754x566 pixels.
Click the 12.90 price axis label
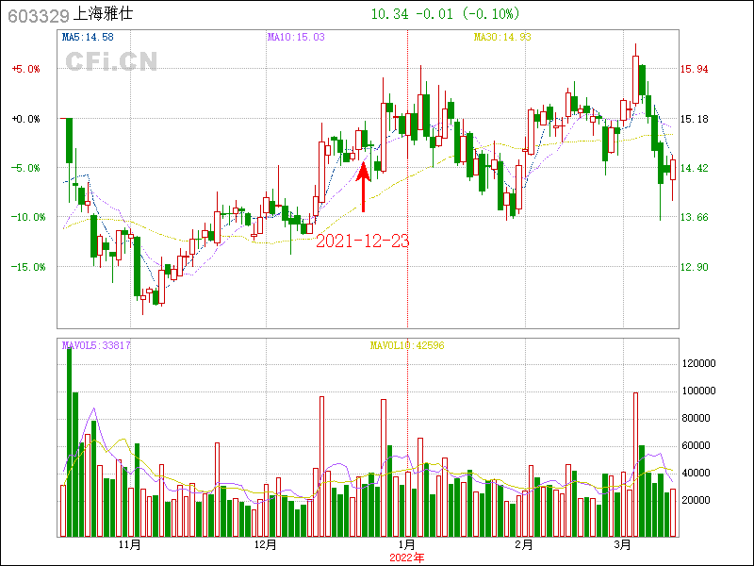point(694,267)
